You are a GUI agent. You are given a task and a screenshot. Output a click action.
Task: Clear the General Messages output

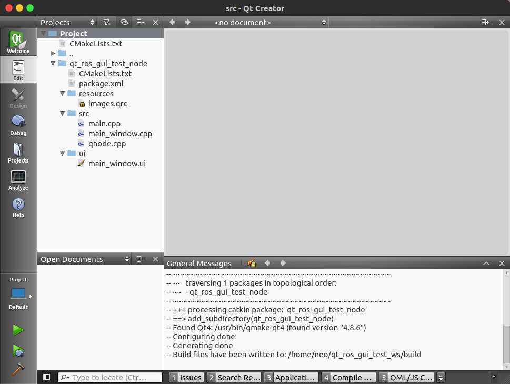pyautogui.click(x=252, y=263)
